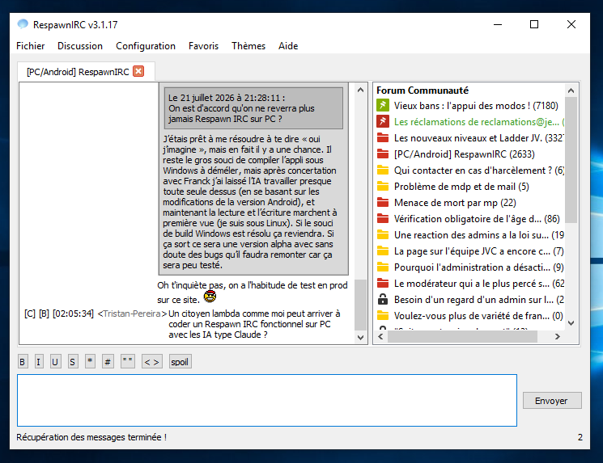The image size is (603, 463).
Task: Insert bullet list with the * button
Action: 90,362
